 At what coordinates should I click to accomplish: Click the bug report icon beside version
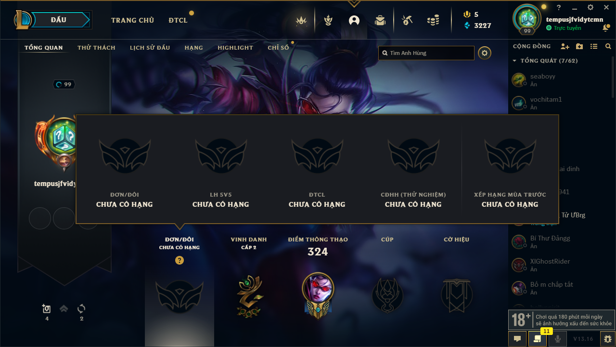608,339
